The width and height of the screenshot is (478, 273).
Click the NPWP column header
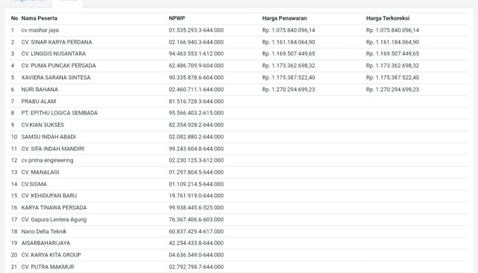tap(176, 18)
